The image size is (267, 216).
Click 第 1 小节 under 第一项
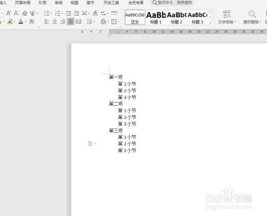tap(127, 84)
